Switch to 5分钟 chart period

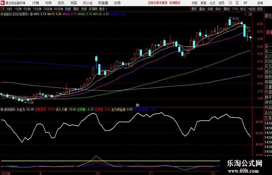(x=27, y=9)
